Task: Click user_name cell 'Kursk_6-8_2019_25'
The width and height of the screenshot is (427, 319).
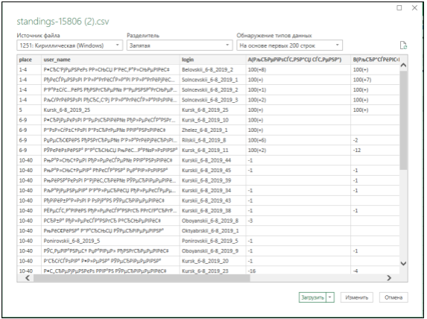Action: tap(110, 110)
